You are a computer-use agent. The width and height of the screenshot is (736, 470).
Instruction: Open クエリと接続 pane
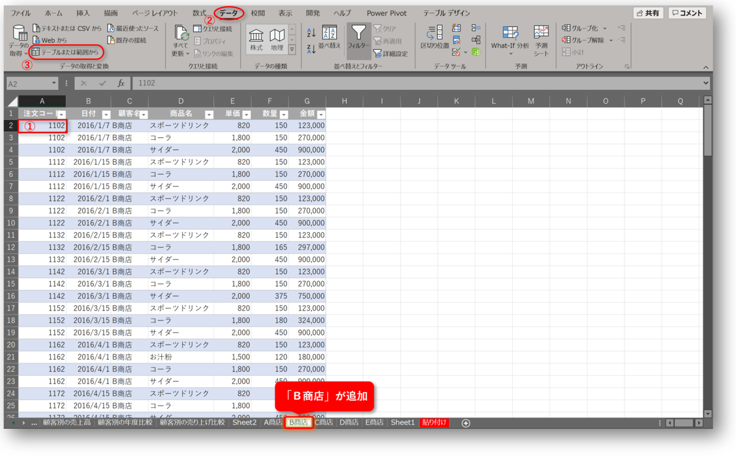(x=212, y=29)
